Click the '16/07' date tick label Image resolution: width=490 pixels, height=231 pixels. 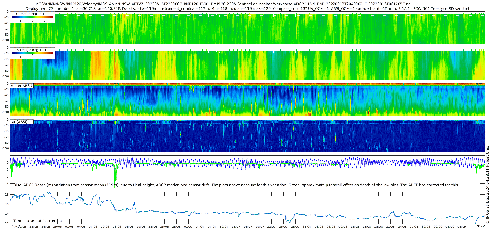(x=248, y=227)
